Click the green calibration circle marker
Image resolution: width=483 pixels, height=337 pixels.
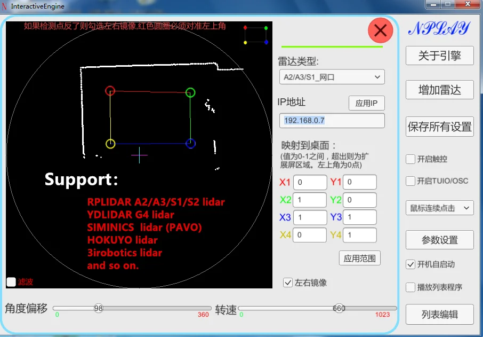[x=190, y=92]
